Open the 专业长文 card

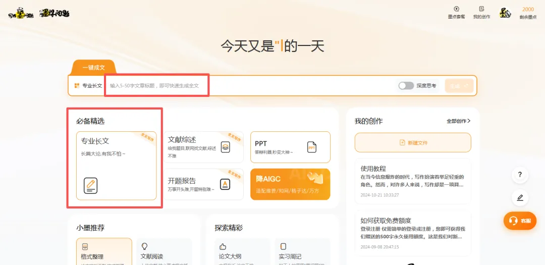point(117,166)
